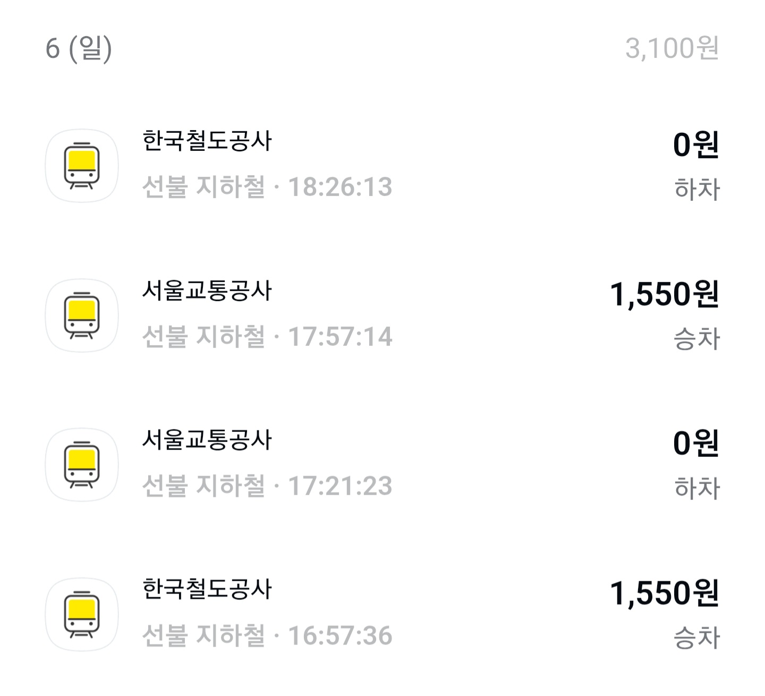This screenshot has width=765, height=696.
Task: Tap 하차 label under 18:26:13 ride
Action: (697, 189)
